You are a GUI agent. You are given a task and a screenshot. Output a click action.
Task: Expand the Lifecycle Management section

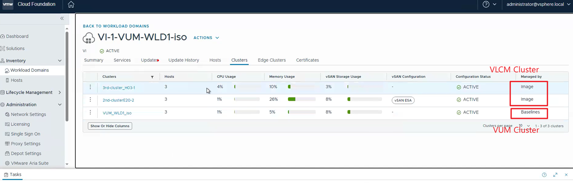60,93
